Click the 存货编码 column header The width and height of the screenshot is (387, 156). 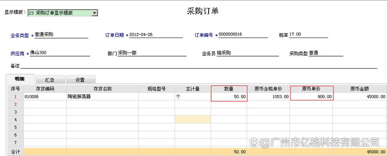[x=45, y=89]
